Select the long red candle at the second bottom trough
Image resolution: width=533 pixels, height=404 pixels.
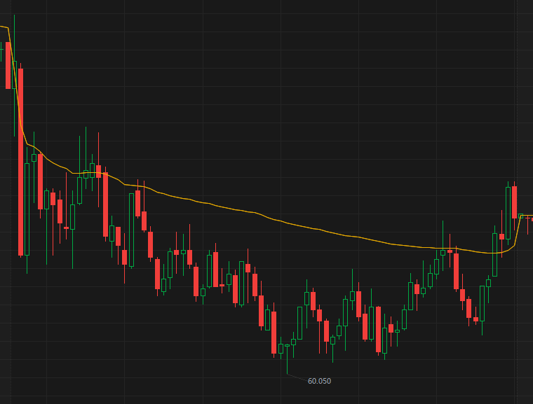(378, 329)
